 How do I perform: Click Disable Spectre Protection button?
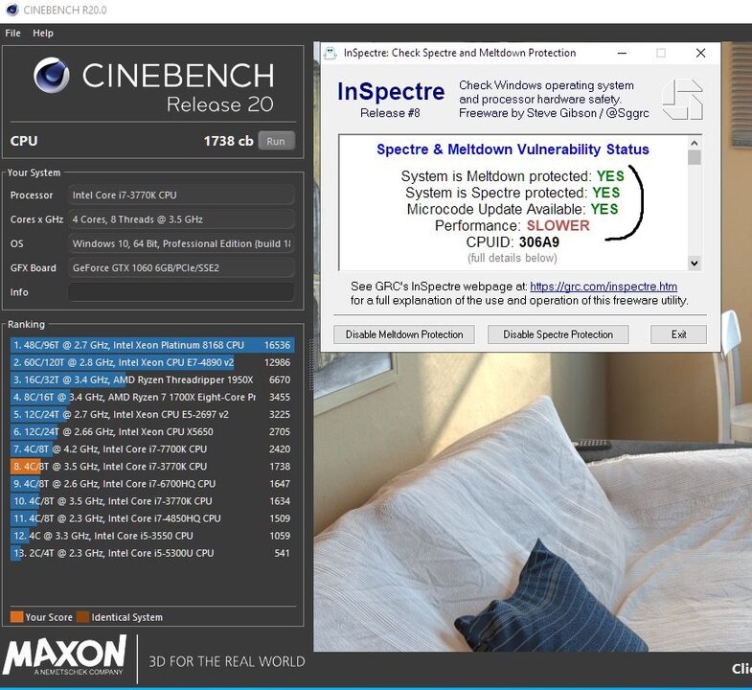tap(558, 334)
